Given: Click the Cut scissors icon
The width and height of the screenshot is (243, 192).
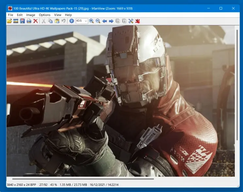Looking at the screenshot, I should click(43, 21).
